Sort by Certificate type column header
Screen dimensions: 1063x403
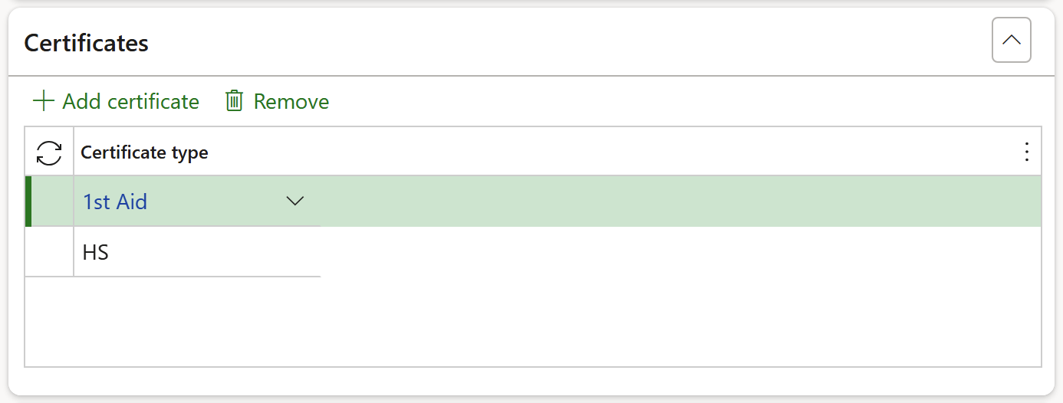[x=144, y=152]
